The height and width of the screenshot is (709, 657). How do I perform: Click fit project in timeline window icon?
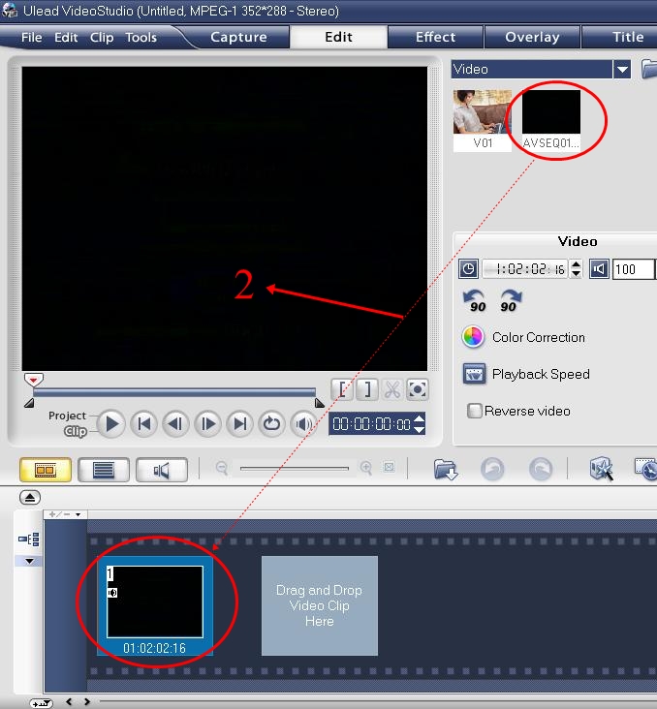[390, 467]
